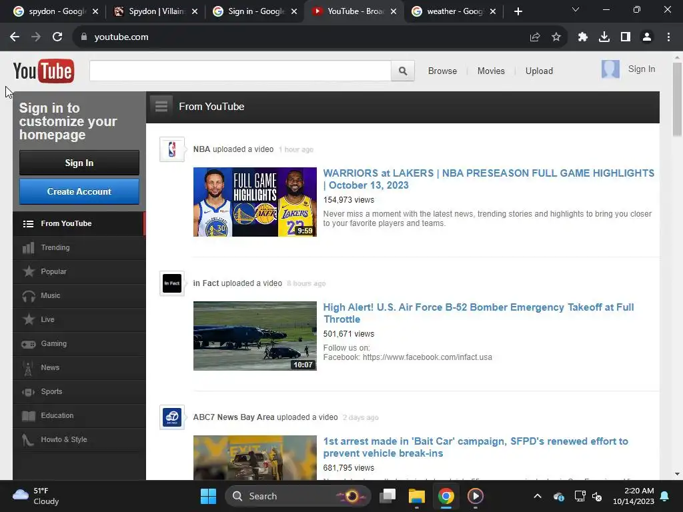
Task: Open the Chrome profile icon
Action: (x=647, y=37)
